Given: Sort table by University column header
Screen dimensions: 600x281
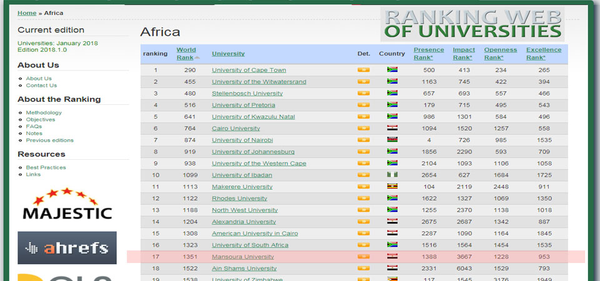Looking at the screenshot, I should (228, 54).
